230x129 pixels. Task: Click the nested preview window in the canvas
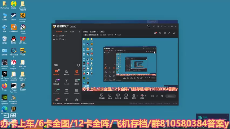point(130,64)
